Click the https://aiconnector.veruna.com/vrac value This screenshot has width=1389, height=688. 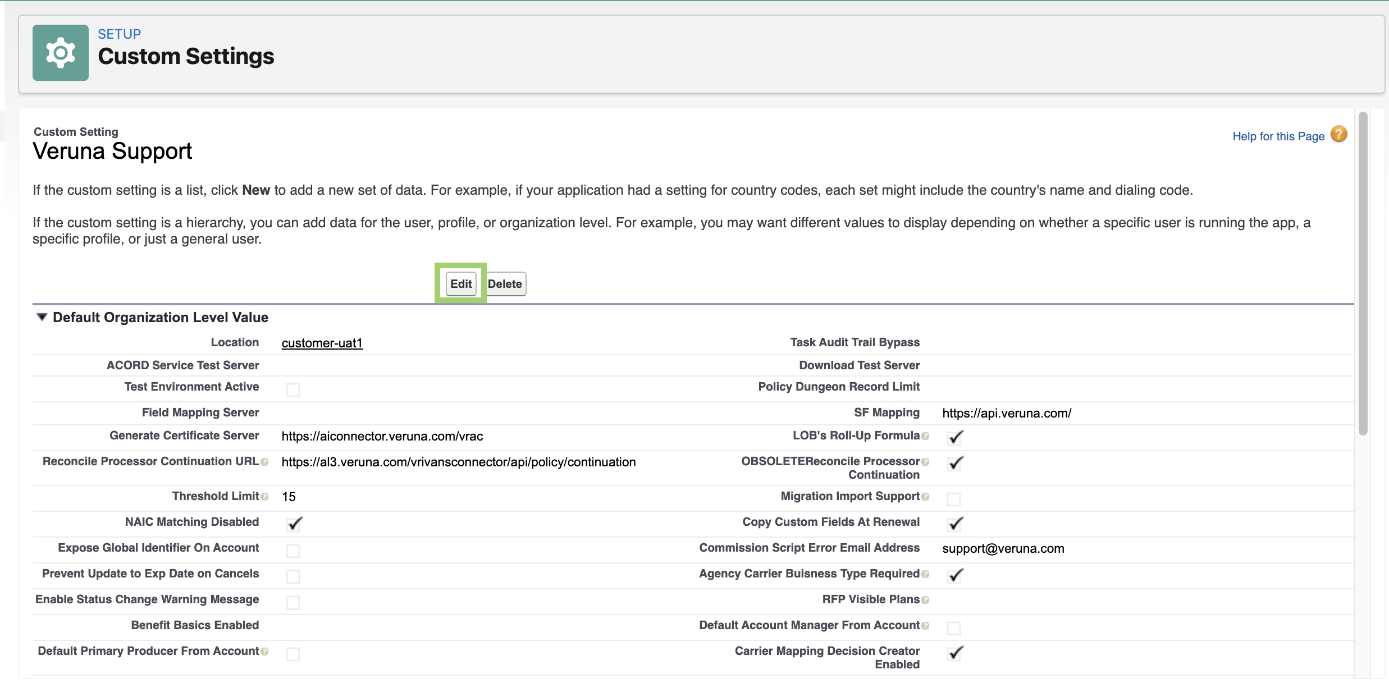coord(382,437)
